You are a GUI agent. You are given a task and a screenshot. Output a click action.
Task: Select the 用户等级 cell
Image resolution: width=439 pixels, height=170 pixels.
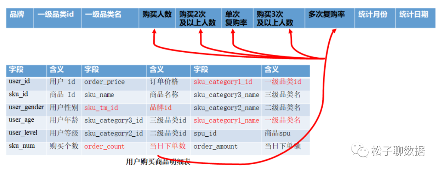tap(64, 136)
